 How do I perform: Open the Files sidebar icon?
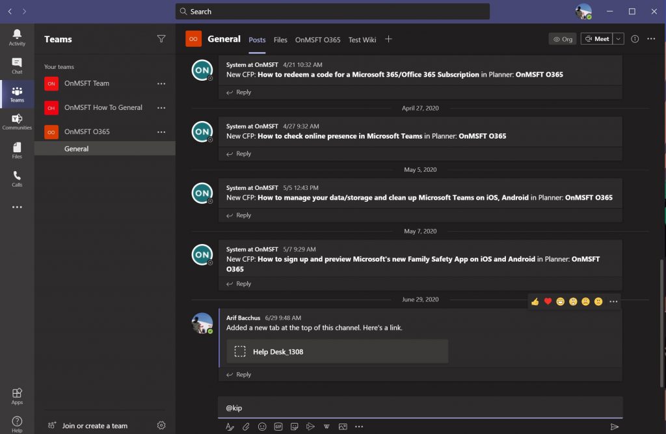(x=17, y=150)
